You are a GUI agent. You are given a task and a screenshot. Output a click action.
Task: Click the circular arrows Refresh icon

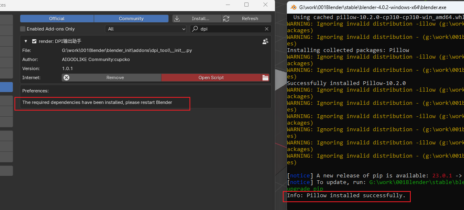(226, 19)
